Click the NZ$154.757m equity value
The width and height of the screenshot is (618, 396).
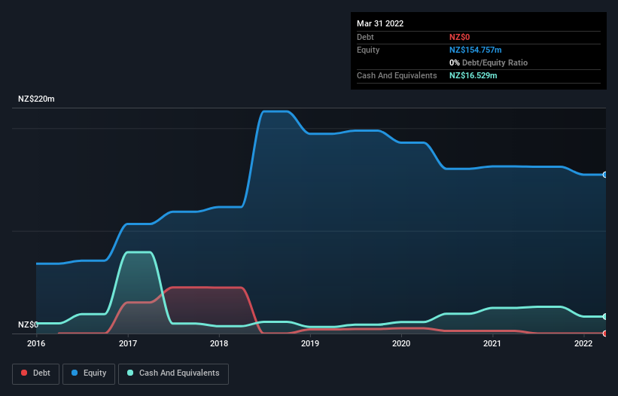point(475,50)
